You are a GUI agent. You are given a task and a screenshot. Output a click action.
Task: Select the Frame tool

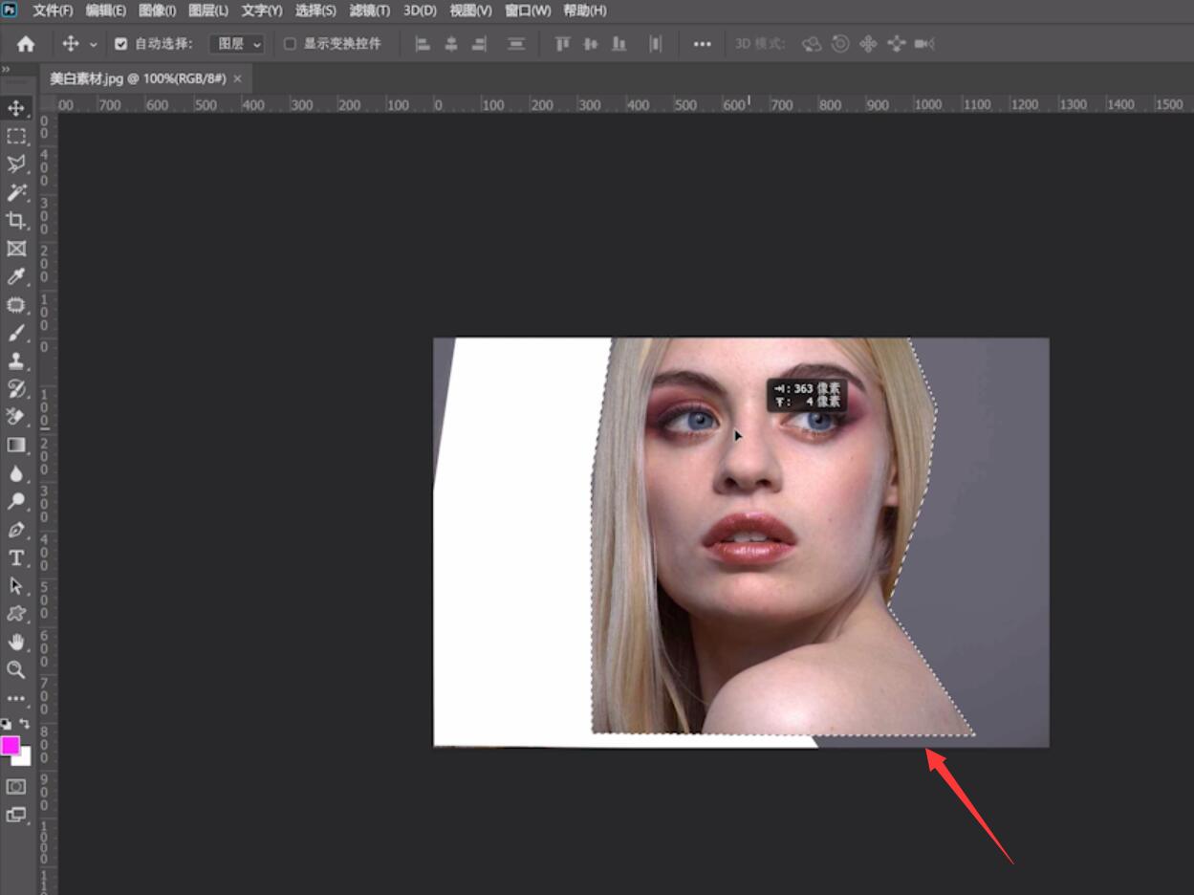click(x=16, y=249)
